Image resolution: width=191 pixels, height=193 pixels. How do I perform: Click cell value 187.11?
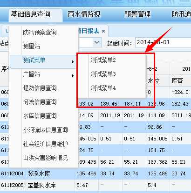pyautogui.click(x=132, y=104)
